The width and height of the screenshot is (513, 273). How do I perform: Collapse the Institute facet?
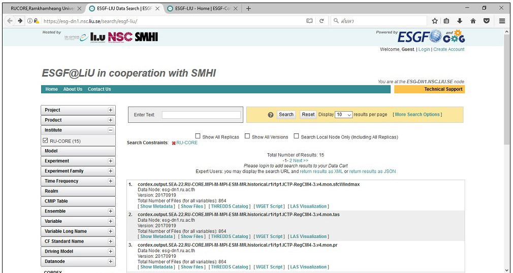tap(111, 130)
